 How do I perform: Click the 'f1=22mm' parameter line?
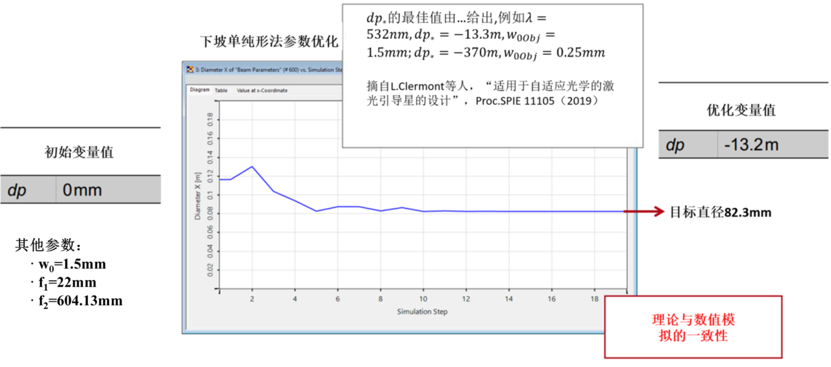pyautogui.click(x=67, y=283)
